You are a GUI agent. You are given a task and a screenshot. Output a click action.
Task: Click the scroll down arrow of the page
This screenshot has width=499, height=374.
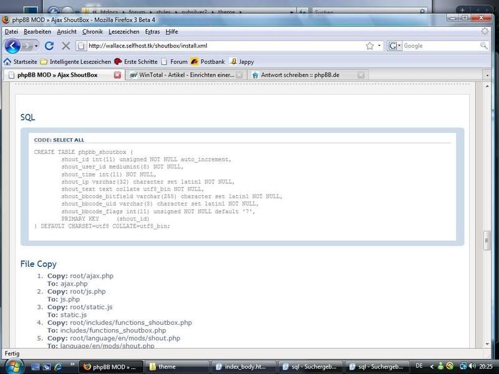point(487,344)
